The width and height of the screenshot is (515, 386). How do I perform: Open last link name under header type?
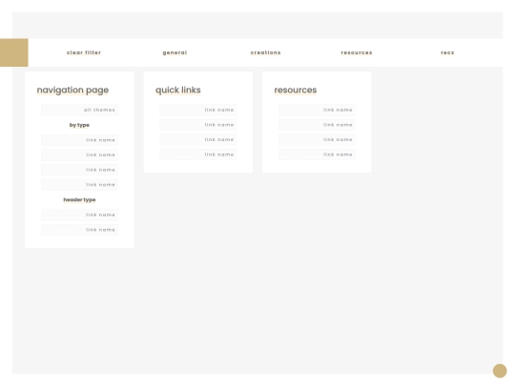click(79, 230)
